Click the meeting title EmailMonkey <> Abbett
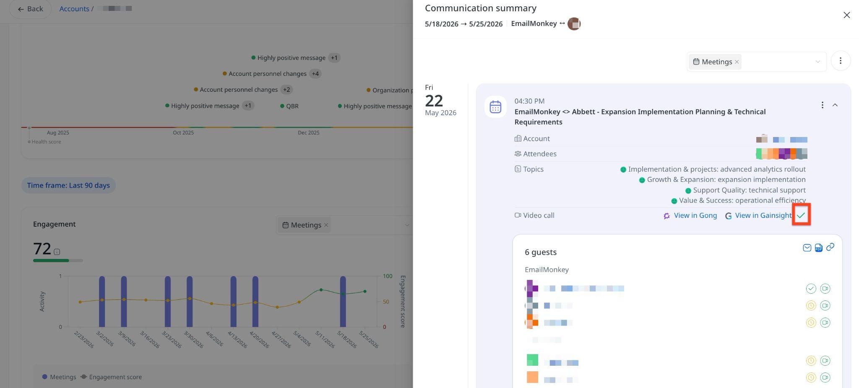The width and height of the screenshot is (859, 388). pyautogui.click(x=640, y=117)
